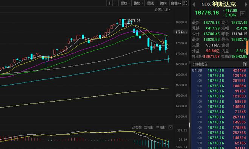Click the orange scrollbar thumb in quote panel
The height and width of the screenshot is (149, 249).
[x=247, y=47]
